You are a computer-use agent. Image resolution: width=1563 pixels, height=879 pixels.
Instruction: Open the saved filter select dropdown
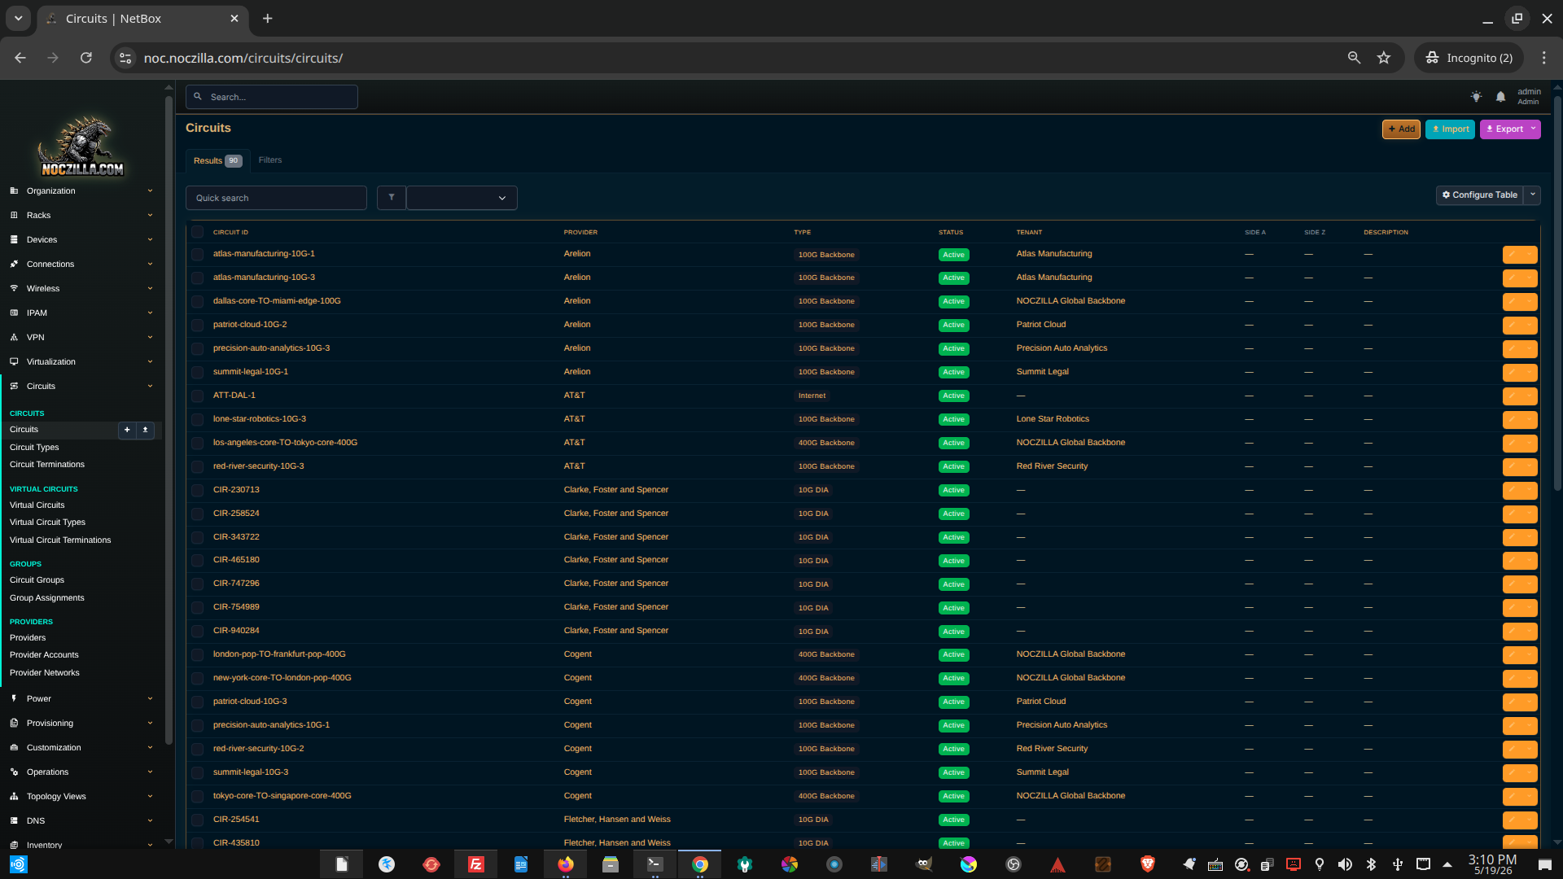coord(462,198)
